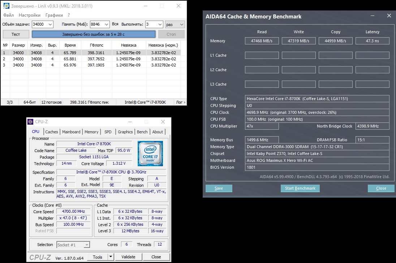Sort by the ГФлопс column header
The height and width of the screenshot is (263, 396).
[96, 45]
